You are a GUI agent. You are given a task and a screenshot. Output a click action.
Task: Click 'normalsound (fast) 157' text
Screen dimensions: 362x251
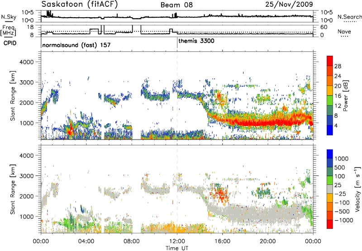(x=76, y=45)
